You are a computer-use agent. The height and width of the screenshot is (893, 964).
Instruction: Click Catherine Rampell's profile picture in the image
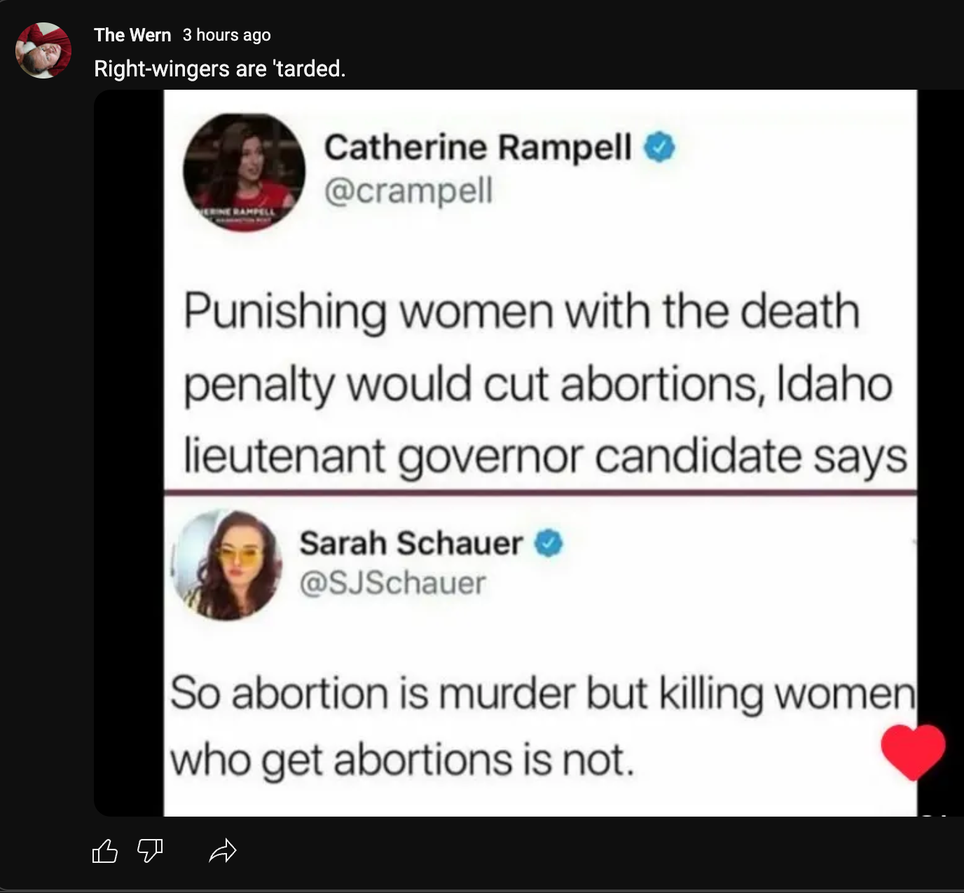[244, 172]
